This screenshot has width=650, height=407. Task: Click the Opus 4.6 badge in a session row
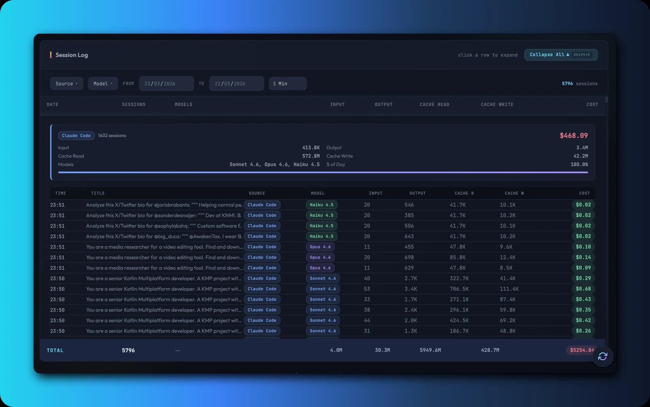(320, 247)
